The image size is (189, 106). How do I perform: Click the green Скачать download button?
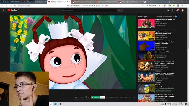tap(95, 97)
